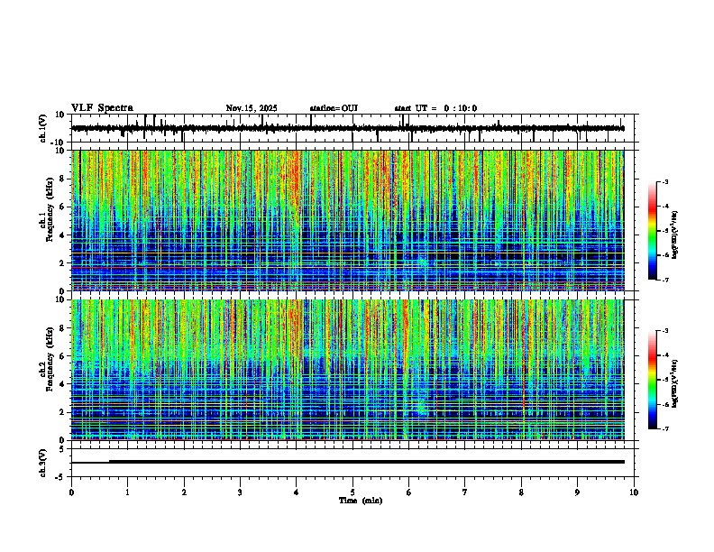Viewport: 714px width, 552px height.
Task: Click the ch.1 spectrogram panel
Action: (x=348, y=220)
